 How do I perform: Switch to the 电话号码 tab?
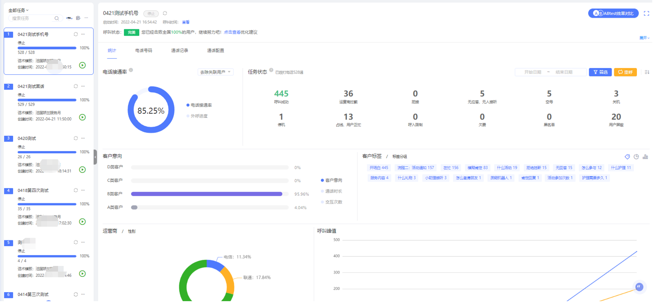[x=143, y=50]
